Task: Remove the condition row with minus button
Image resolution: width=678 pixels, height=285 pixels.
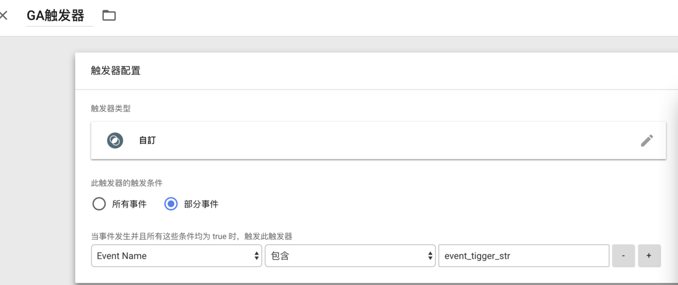Action: [623, 256]
